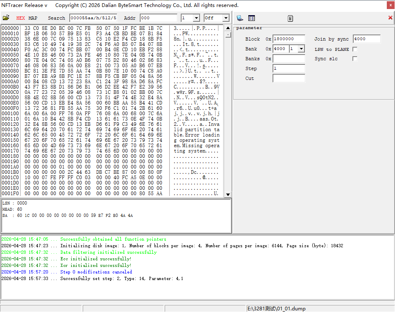Switch to MAP view
Screen dimensions: 395x312
click(33, 18)
